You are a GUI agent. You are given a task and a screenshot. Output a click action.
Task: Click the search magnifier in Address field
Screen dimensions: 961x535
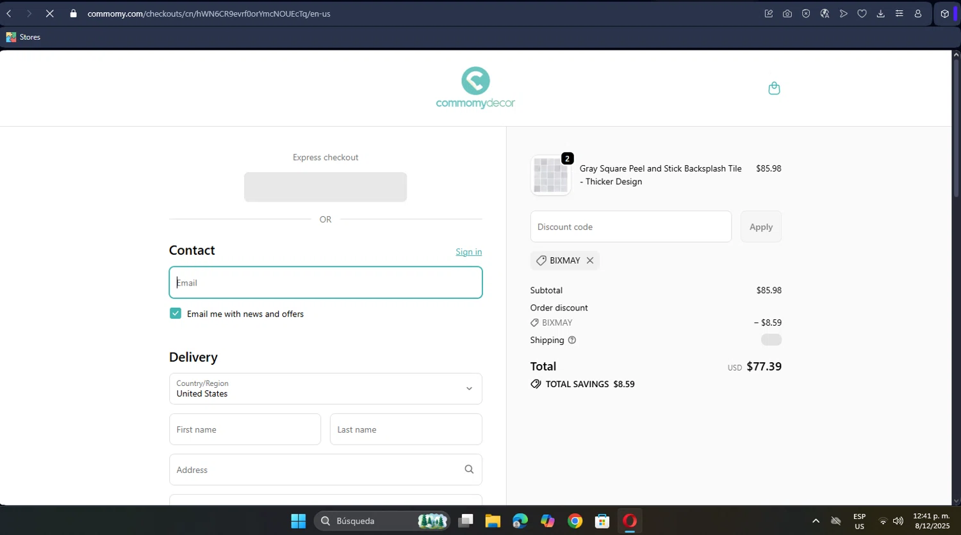click(469, 469)
